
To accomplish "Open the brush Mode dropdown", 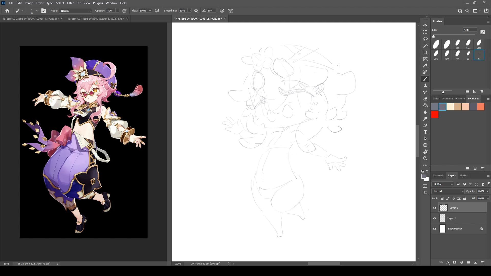I will (75, 11).
